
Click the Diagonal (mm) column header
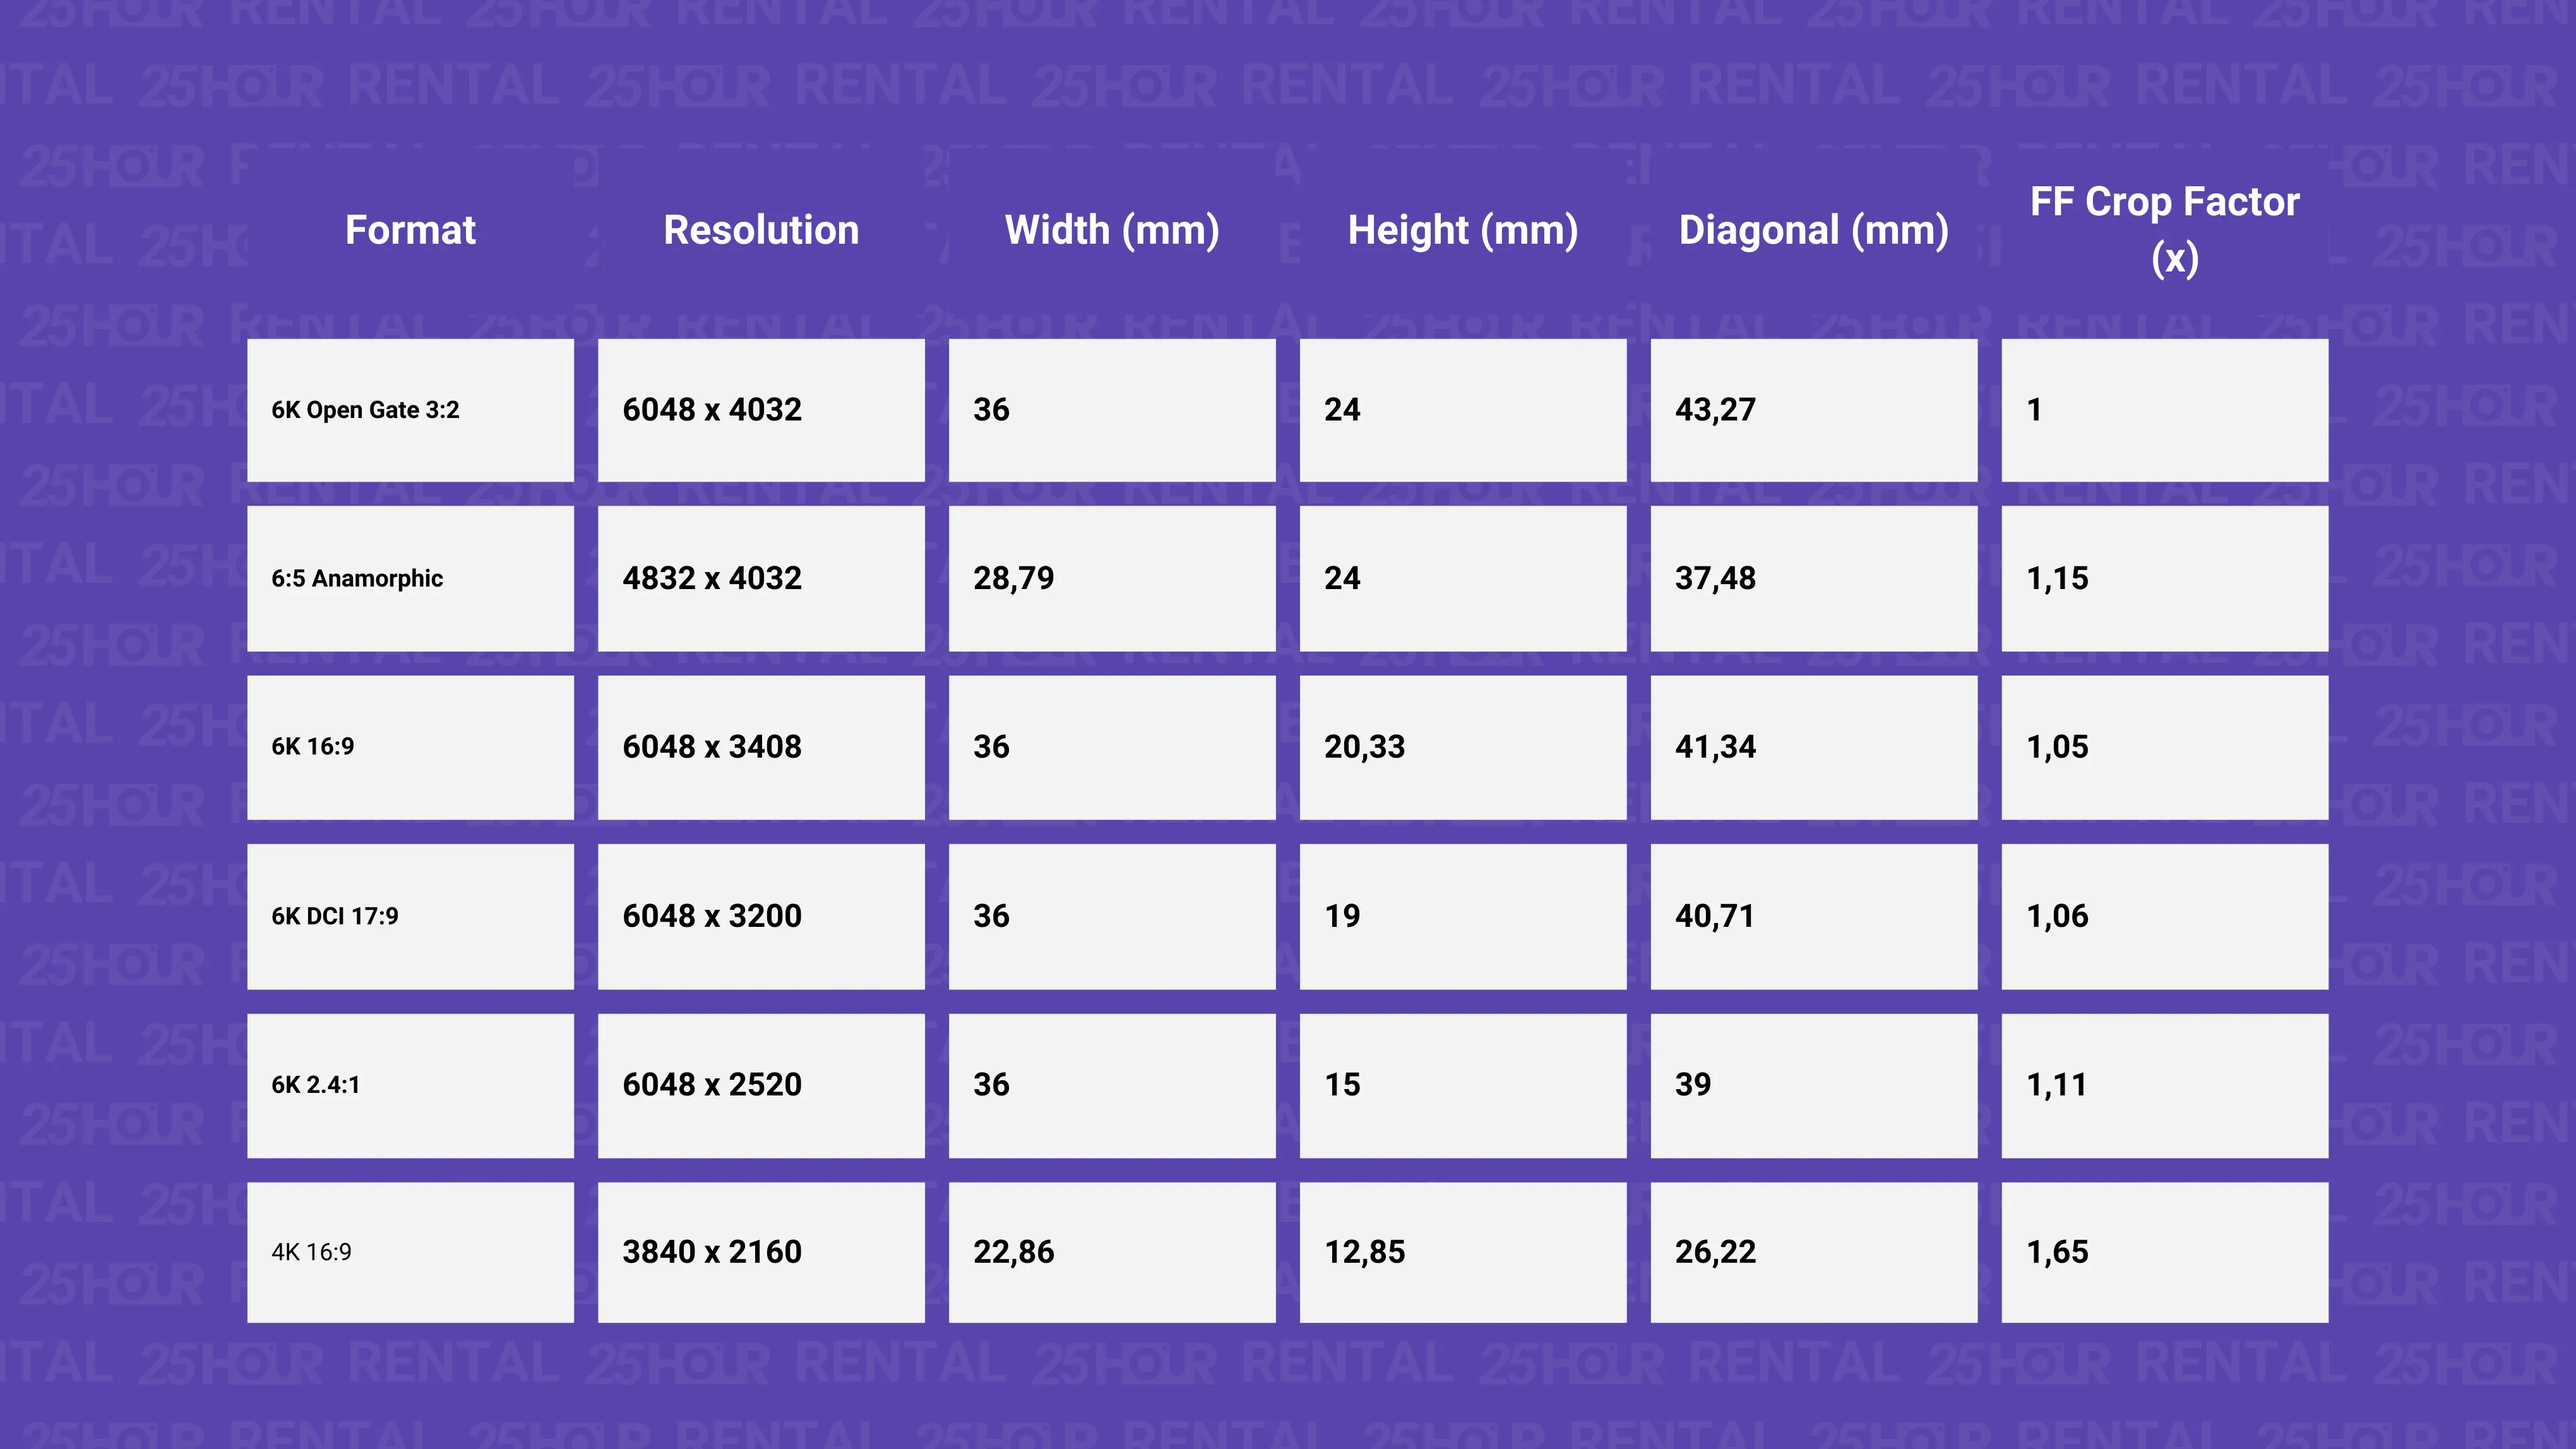click(1814, 230)
